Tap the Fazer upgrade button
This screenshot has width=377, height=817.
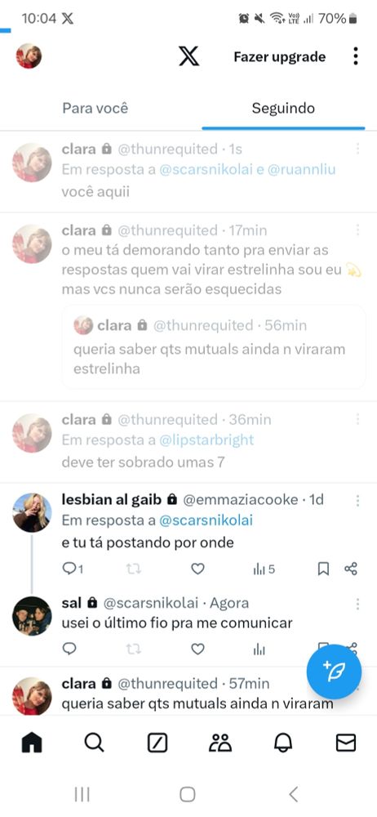coord(280,57)
